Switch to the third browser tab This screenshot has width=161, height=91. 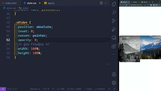146,2
